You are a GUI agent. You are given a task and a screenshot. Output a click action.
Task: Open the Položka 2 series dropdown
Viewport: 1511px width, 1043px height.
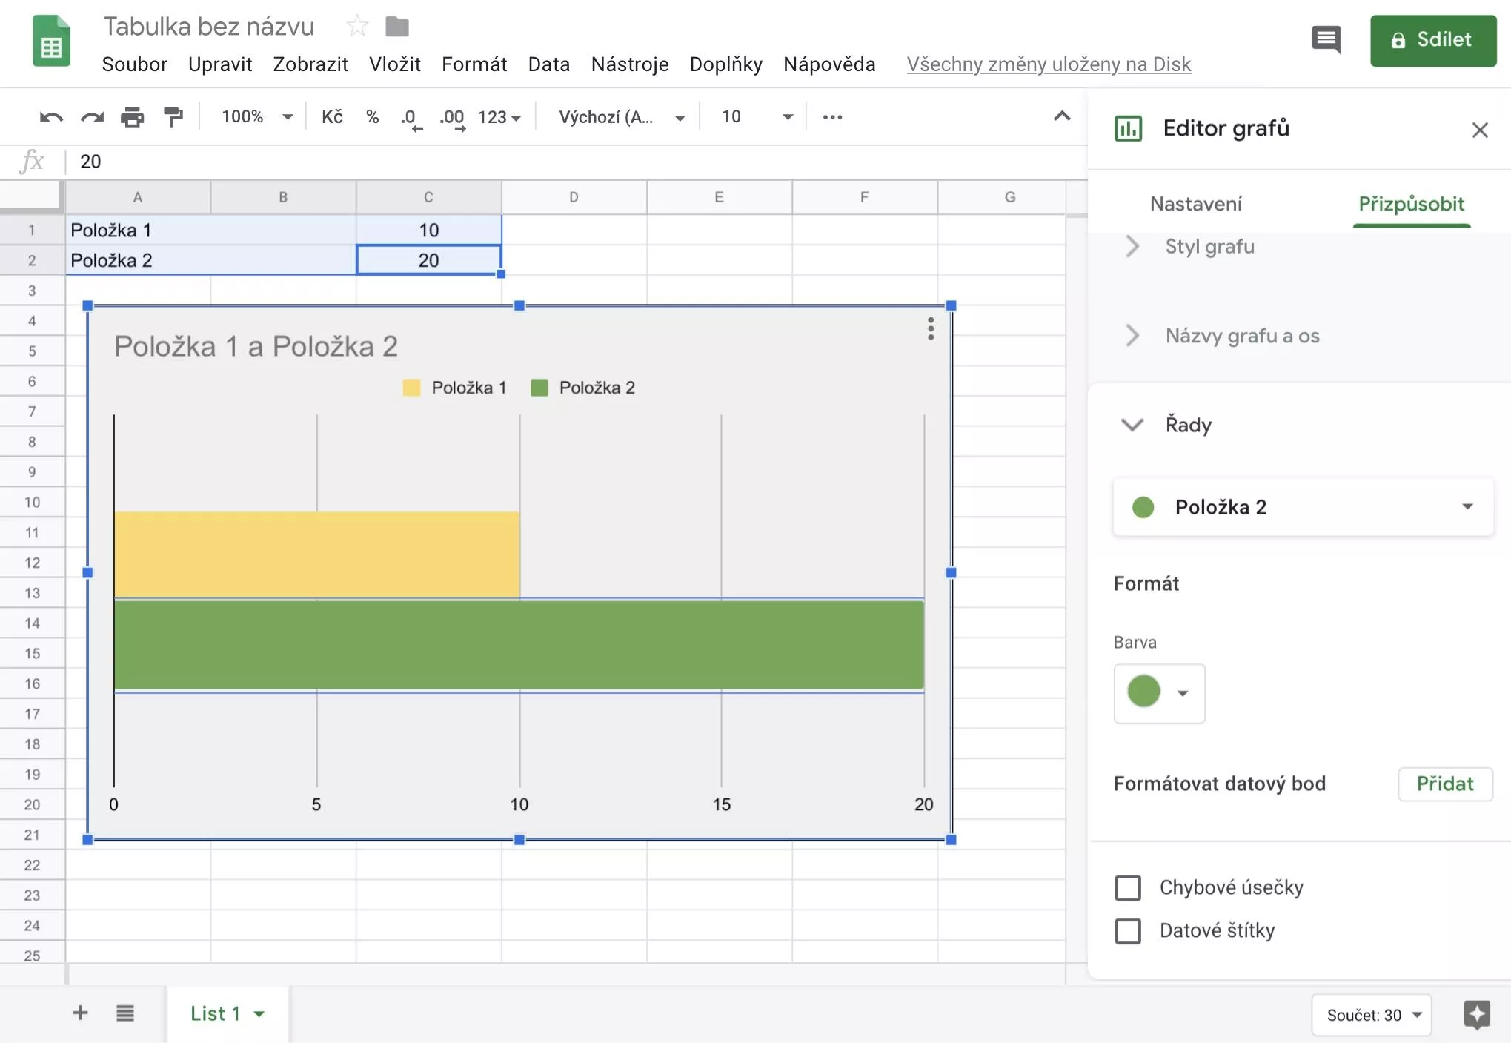coord(1303,507)
